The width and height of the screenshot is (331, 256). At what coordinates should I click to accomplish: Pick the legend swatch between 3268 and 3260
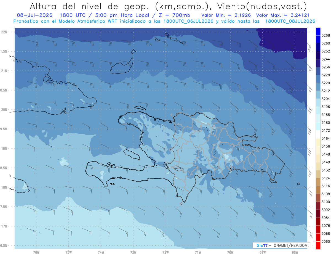(318, 39)
